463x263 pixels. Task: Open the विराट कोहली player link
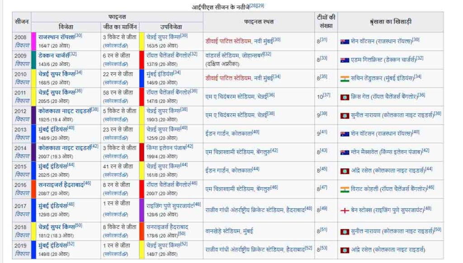[x=364, y=189]
